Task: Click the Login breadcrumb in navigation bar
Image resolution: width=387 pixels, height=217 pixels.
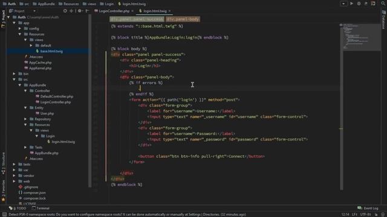Action: pyautogui.click(x=106, y=4)
